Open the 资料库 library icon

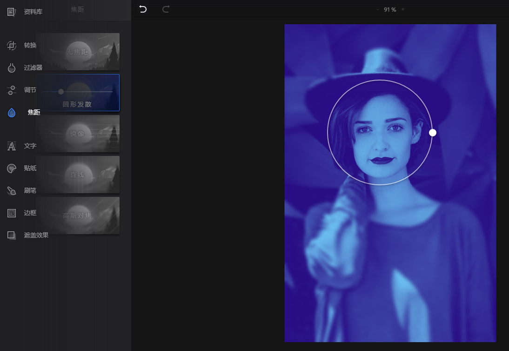coord(11,12)
